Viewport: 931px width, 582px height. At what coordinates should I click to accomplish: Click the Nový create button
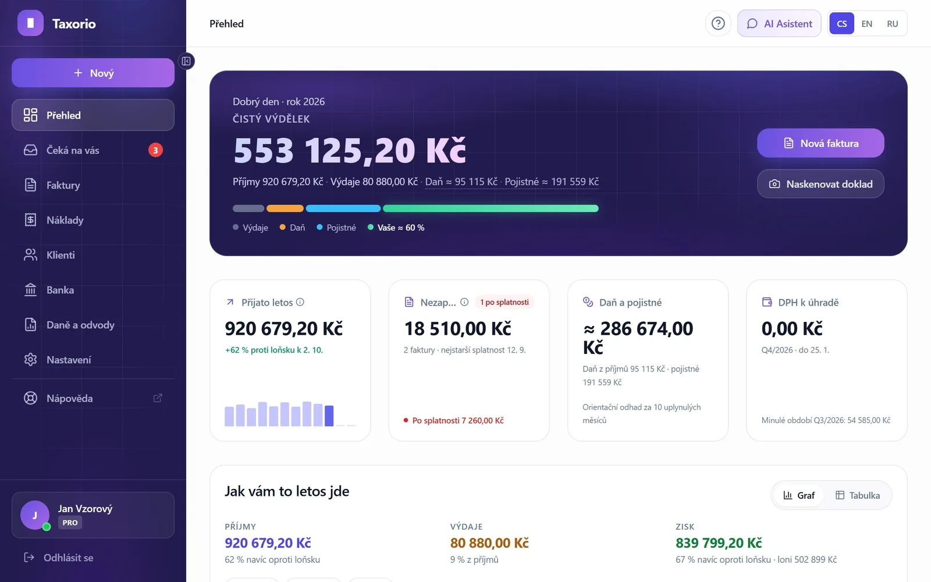[93, 73]
